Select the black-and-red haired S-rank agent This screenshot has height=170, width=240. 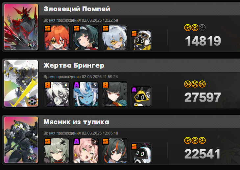click(115, 150)
